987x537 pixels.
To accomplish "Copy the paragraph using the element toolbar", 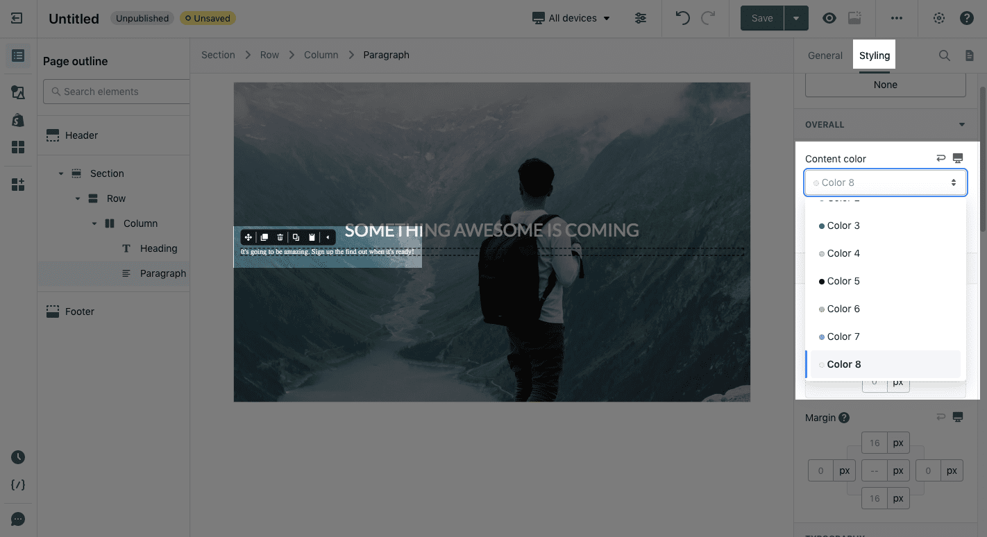I will click(296, 237).
